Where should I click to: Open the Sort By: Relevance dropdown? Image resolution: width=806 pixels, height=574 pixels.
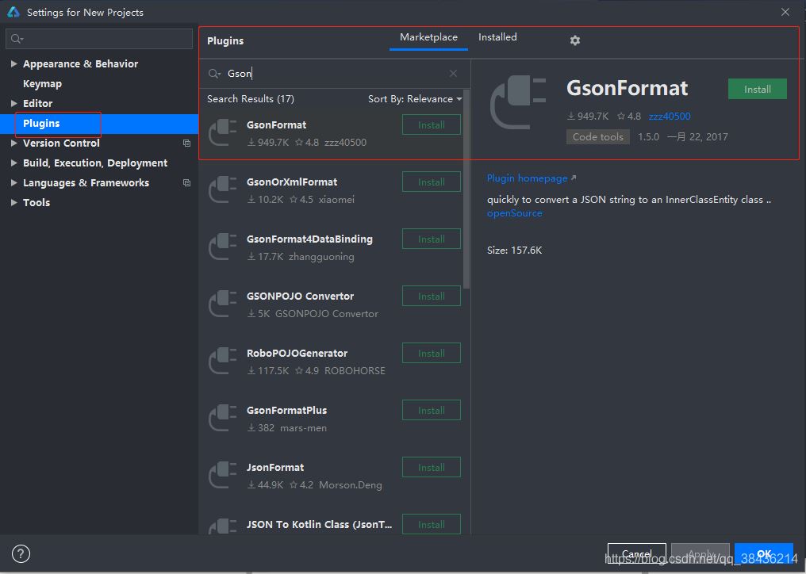point(415,98)
